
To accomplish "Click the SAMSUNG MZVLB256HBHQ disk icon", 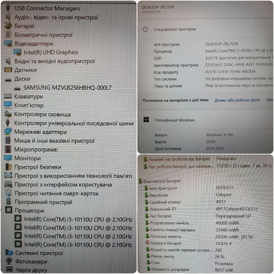I will (x=17, y=89).
